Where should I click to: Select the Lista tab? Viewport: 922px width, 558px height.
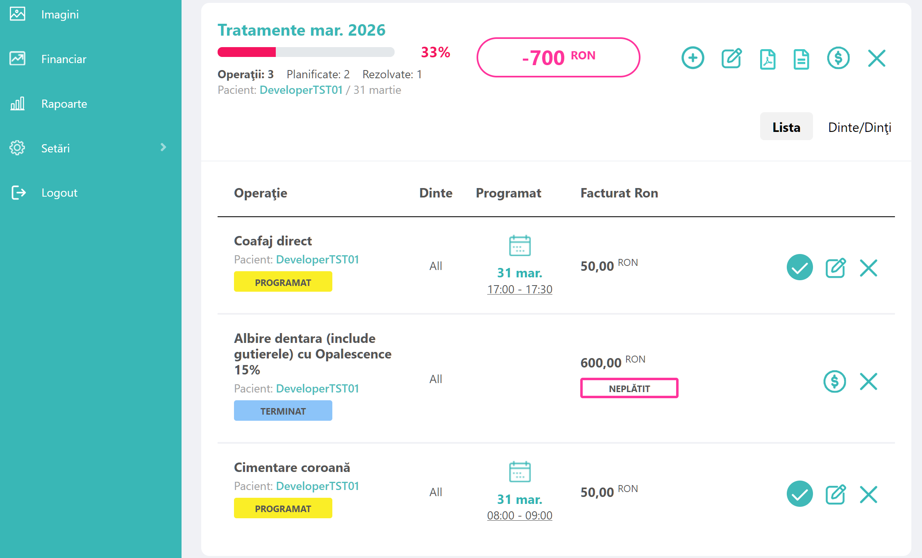click(786, 127)
